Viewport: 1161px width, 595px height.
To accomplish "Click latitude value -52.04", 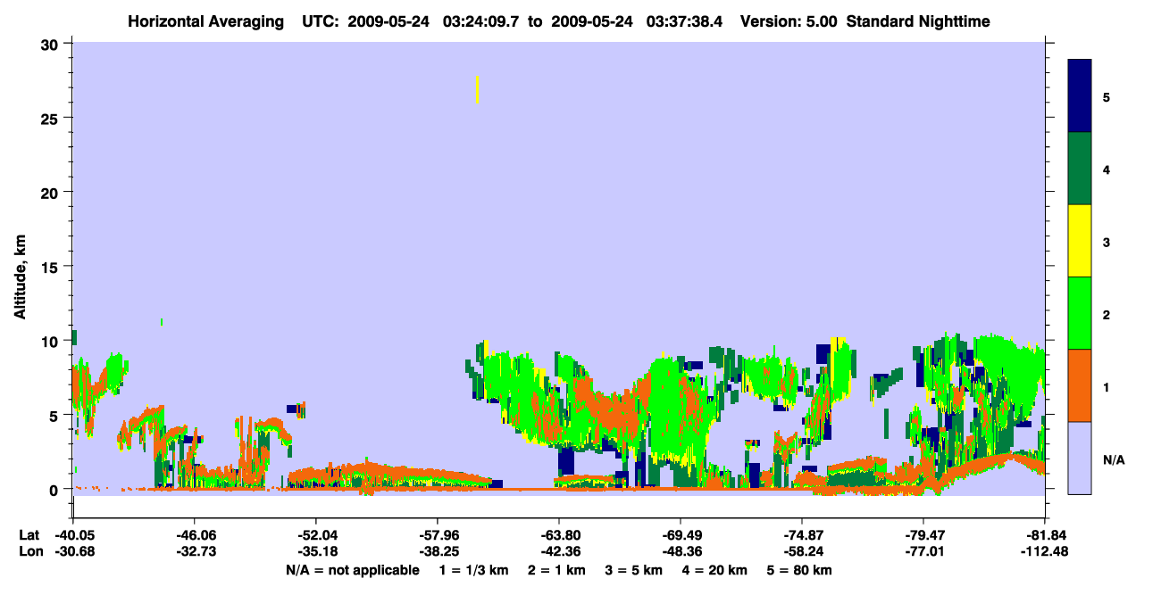I will pos(316,535).
